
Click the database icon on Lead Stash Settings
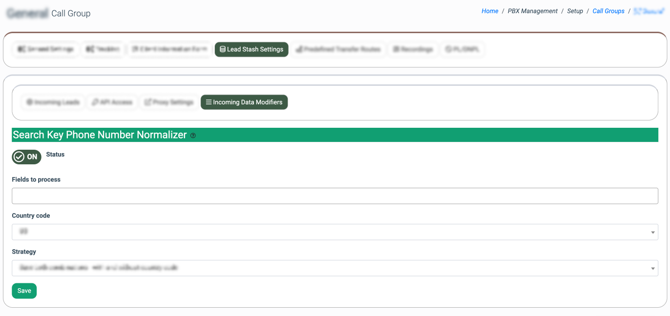[223, 49]
